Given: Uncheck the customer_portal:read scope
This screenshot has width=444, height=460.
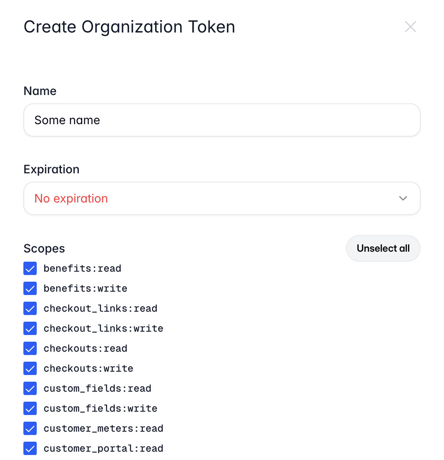Looking at the screenshot, I should point(30,448).
